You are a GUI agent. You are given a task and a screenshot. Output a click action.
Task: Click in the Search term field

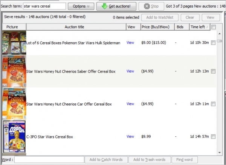[x=44, y=6]
